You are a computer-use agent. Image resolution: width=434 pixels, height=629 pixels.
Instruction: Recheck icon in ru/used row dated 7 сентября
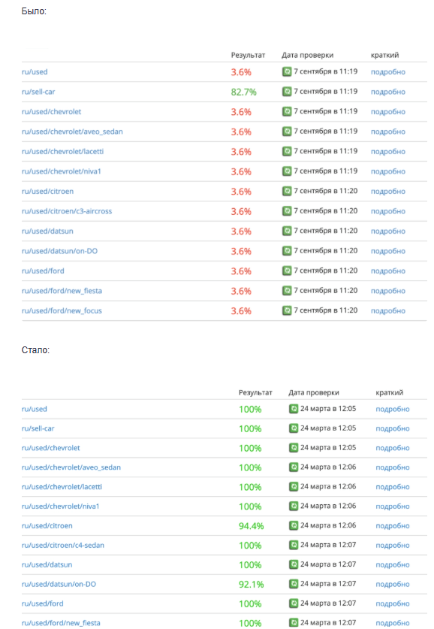(x=287, y=72)
